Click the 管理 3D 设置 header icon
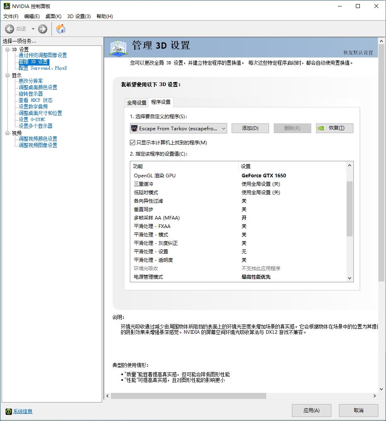 (118, 48)
